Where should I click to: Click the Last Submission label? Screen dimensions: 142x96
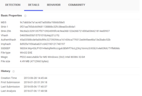click(x=10, y=87)
